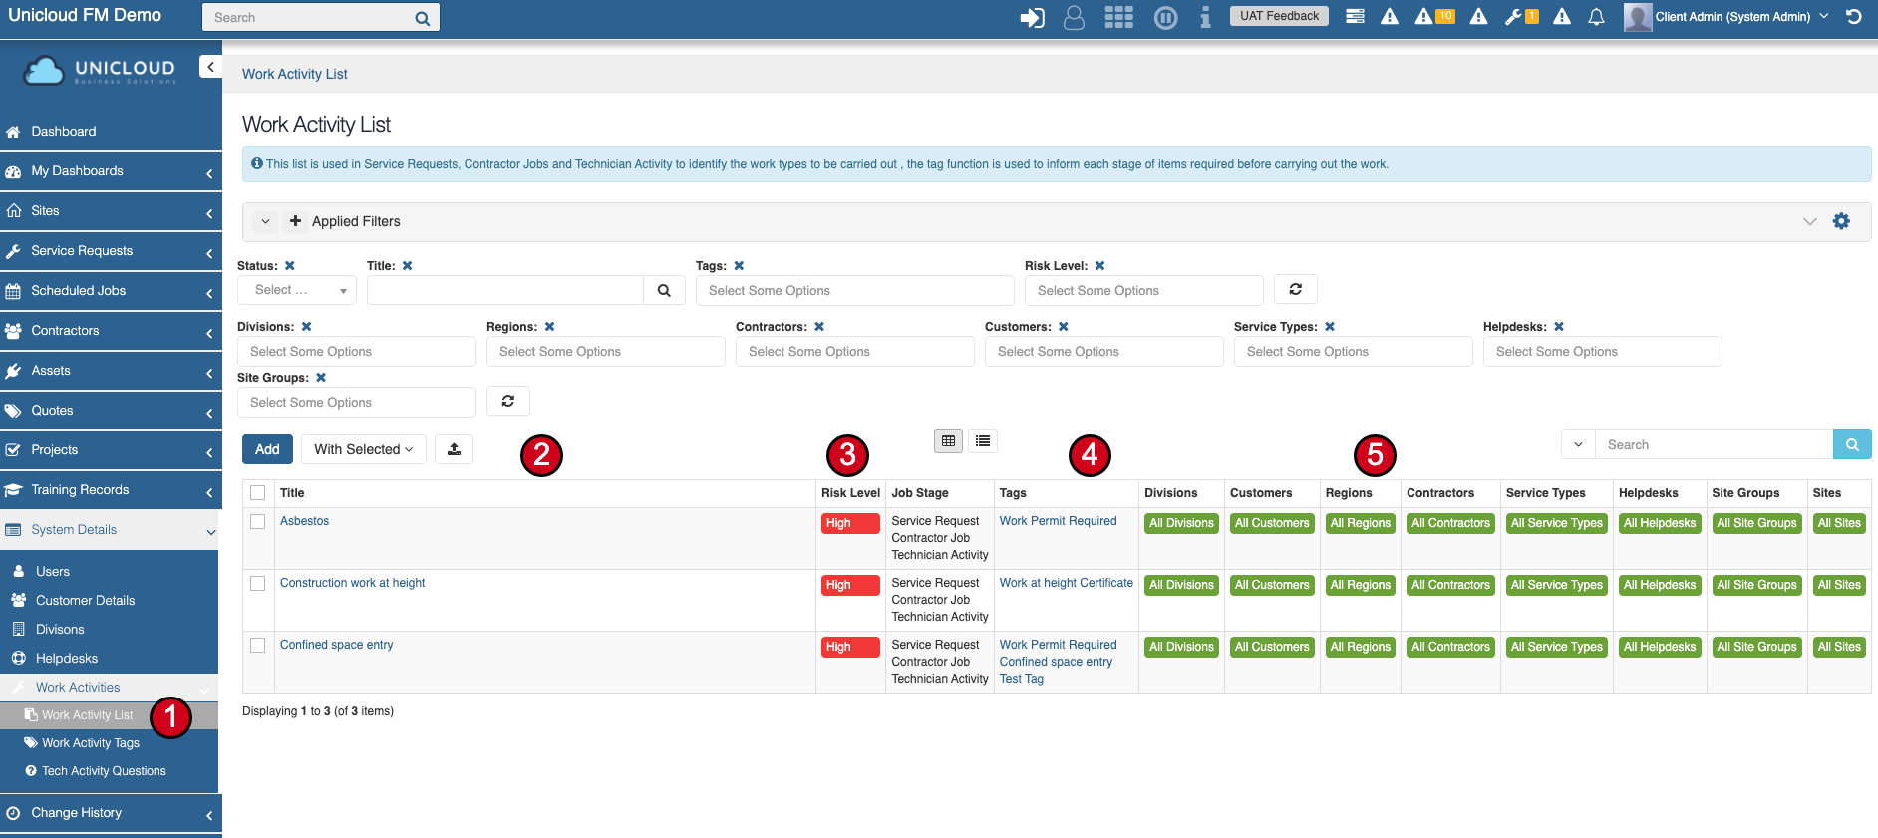Collapse the sidebar with the arrow button
Screen dimensions: 1878x838
(210, 66)
